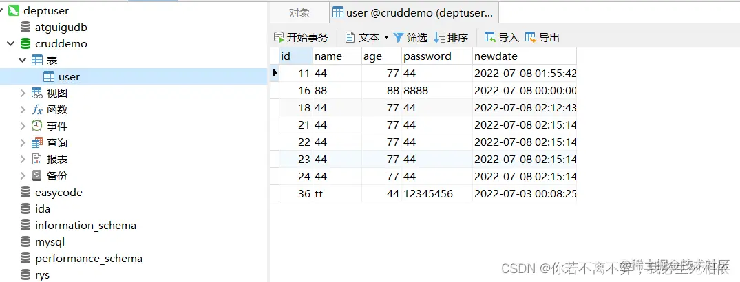740x282 pixels.
Task: Switch to the 对象 objects tab
Action: [x=299, y=13]
